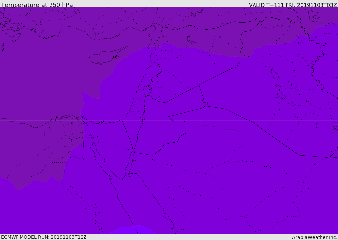Screen dimensions: 338x240
Task: Click the 'ArabiaWeather Inc.' credit text
Action: pyautogui.click(x=315, y=237)
